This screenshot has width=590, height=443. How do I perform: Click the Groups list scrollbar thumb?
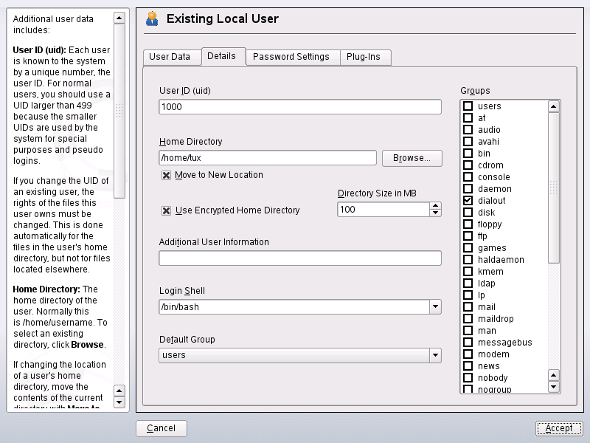click(x=554, y=185)
